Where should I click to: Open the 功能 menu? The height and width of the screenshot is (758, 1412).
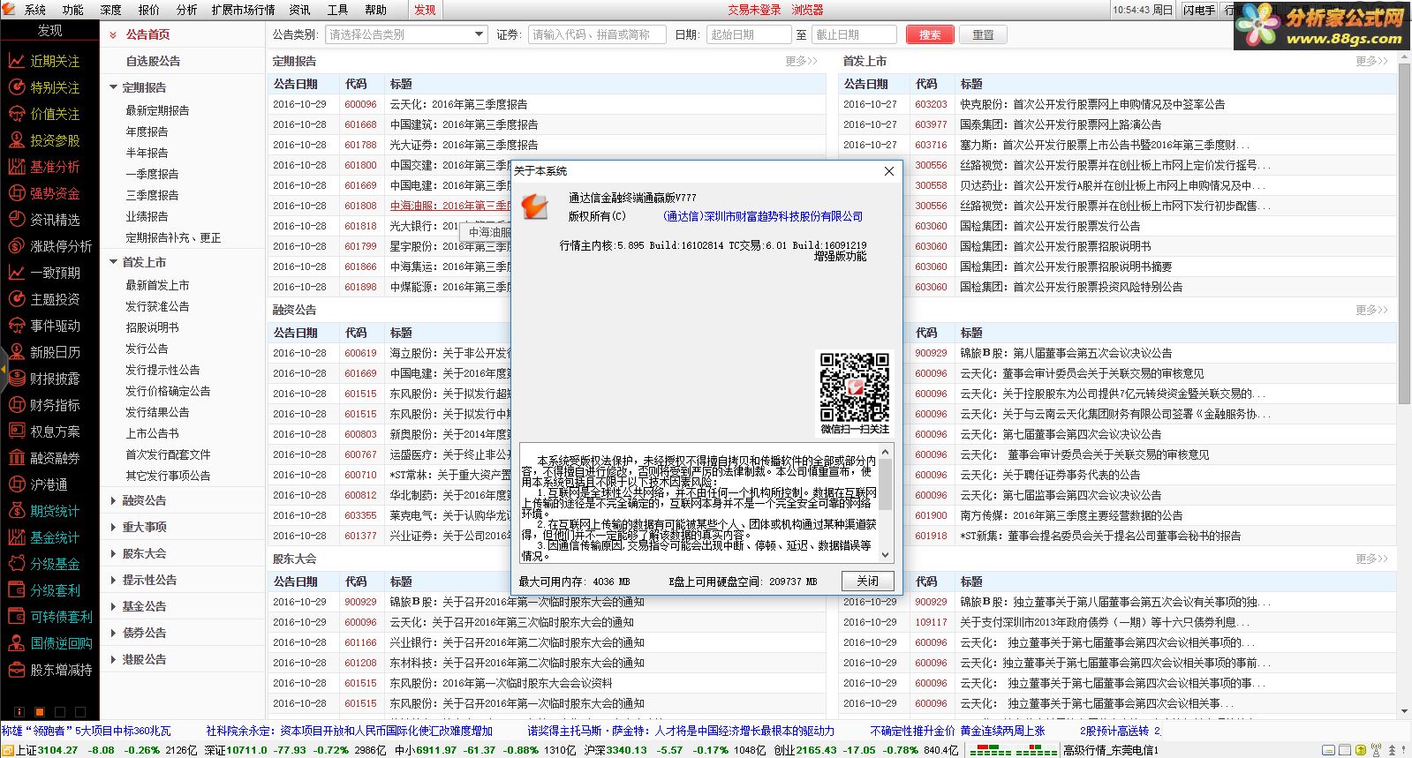(73, 10)
